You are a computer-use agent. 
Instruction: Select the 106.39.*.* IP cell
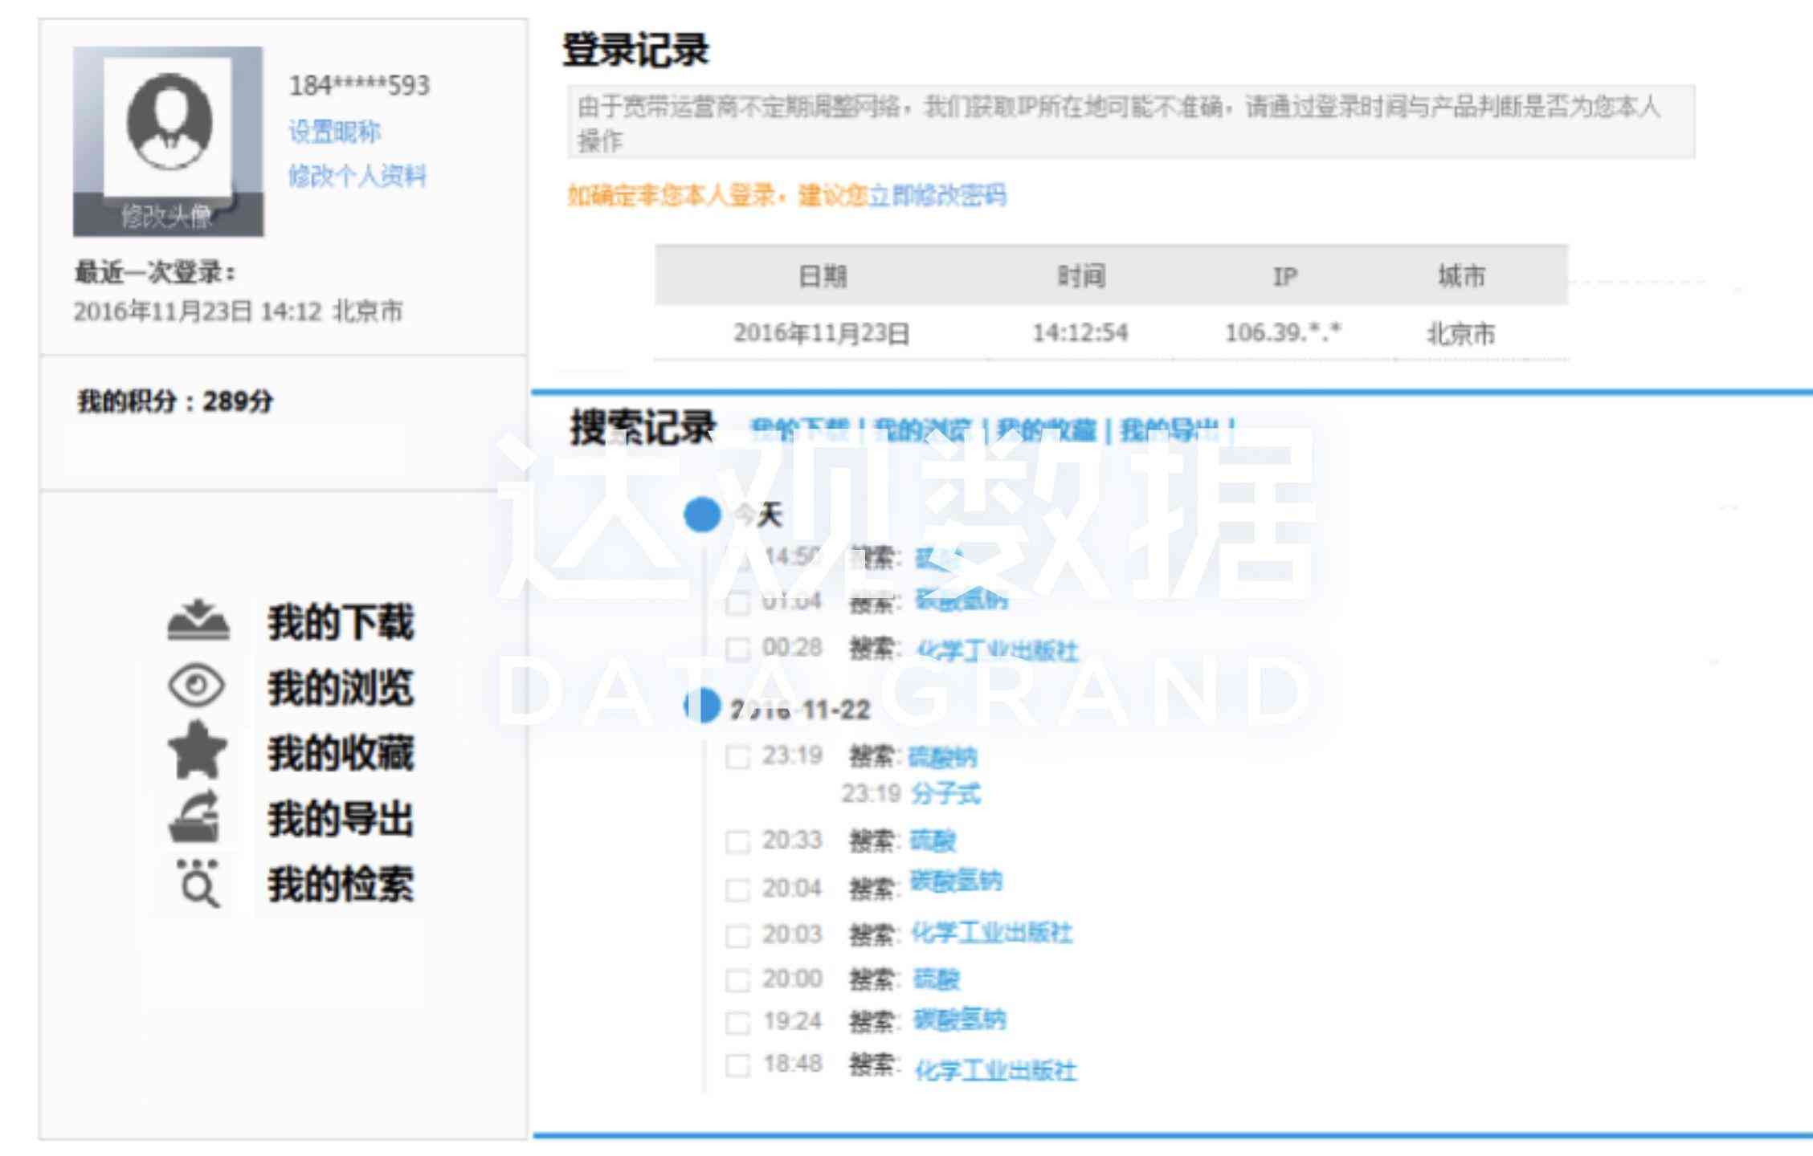[x=1283, y=332]
